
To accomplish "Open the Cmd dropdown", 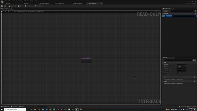I will (x=22, y=107).
